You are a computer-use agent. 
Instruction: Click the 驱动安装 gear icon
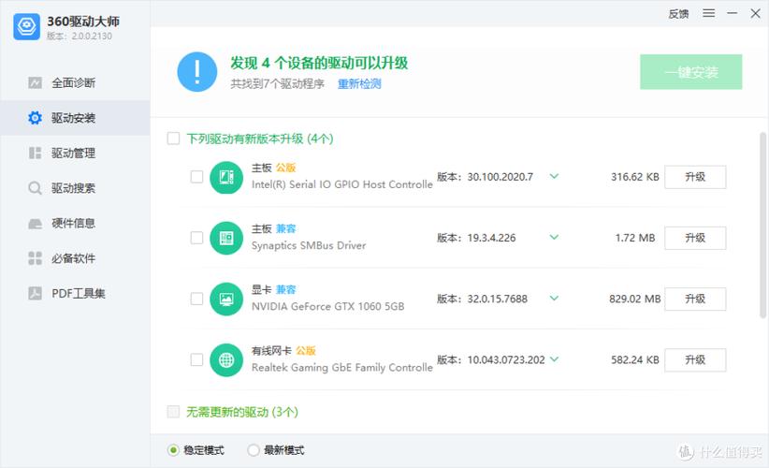tap(35, 118)
